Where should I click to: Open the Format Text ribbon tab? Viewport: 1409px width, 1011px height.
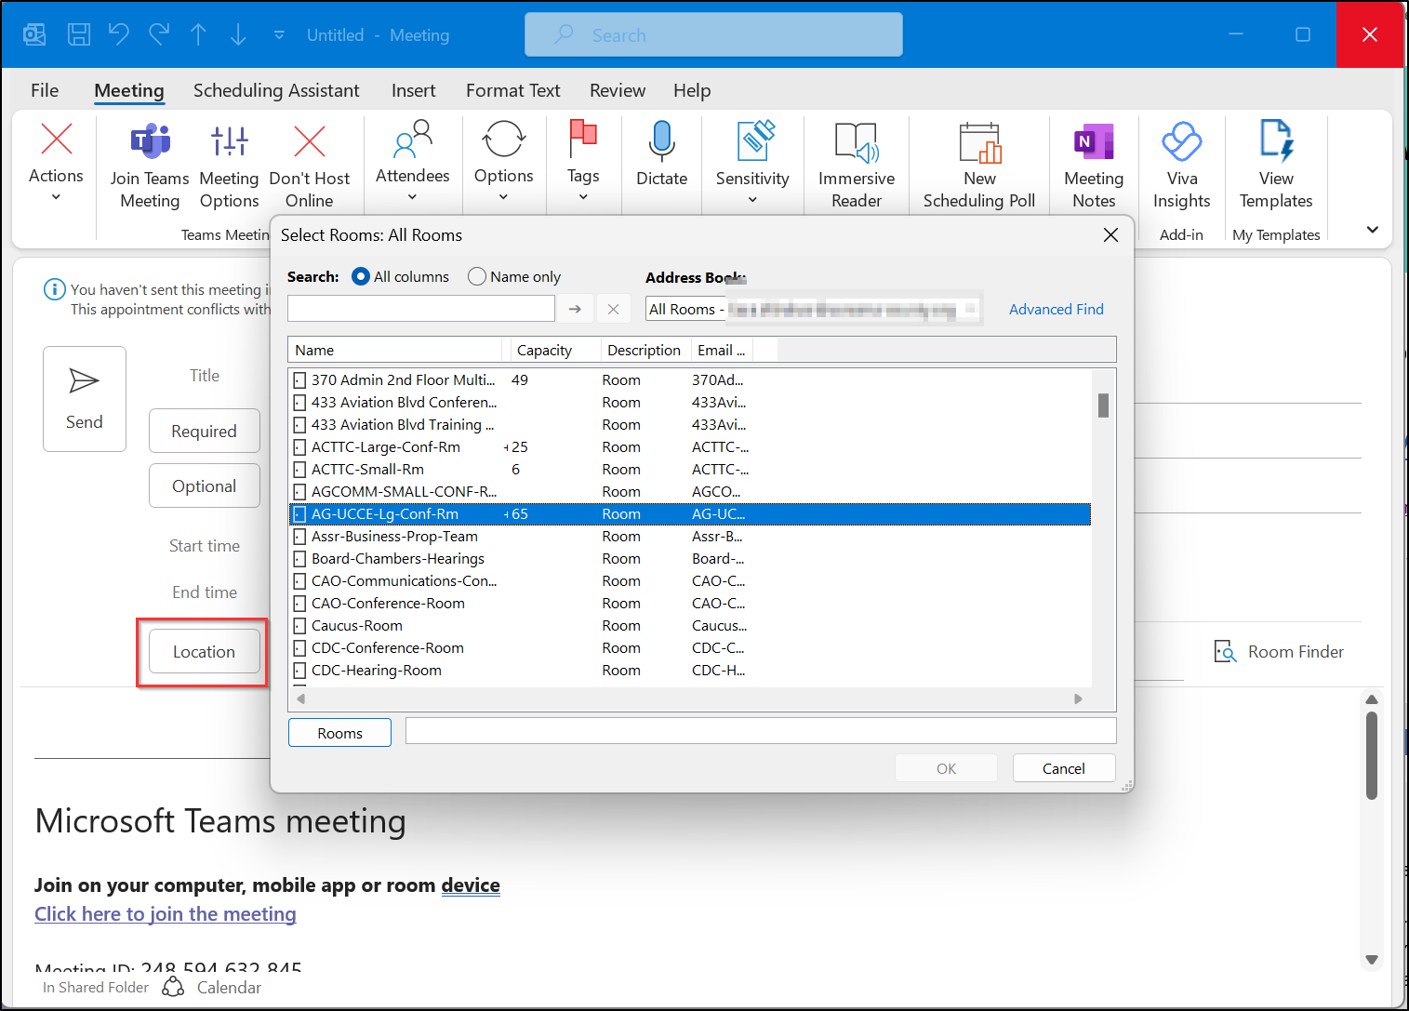pos(512,90)
